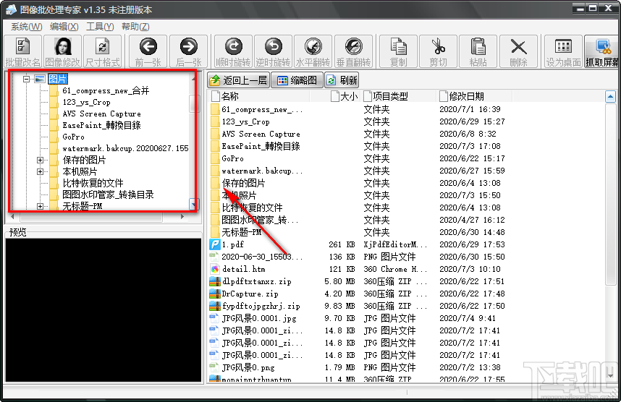Click 返回上一层 to go up one level

point(238,80)
